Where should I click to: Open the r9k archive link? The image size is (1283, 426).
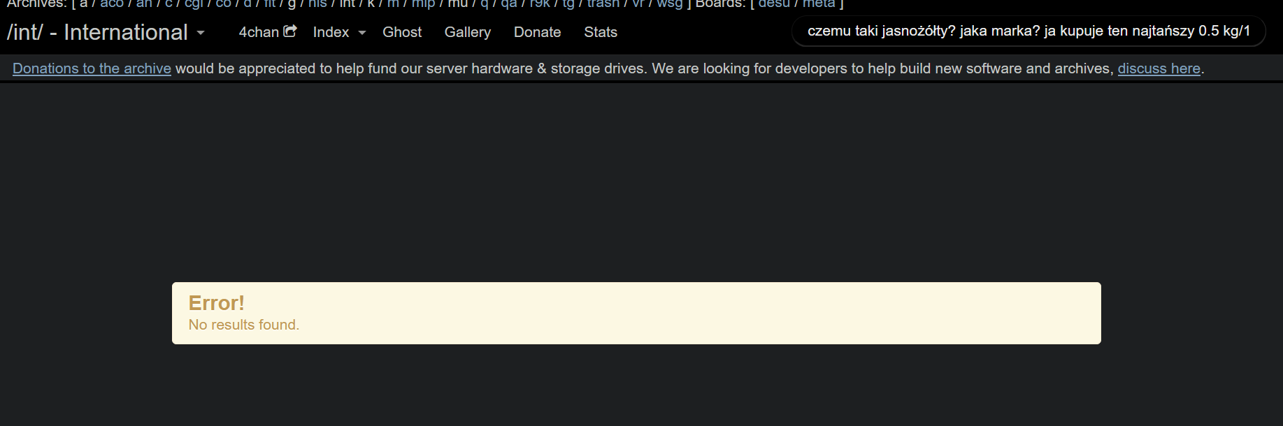click(x=540, y=3)
